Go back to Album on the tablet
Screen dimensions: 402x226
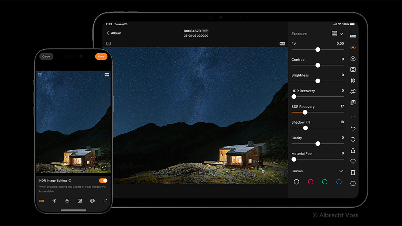[114, 33]
